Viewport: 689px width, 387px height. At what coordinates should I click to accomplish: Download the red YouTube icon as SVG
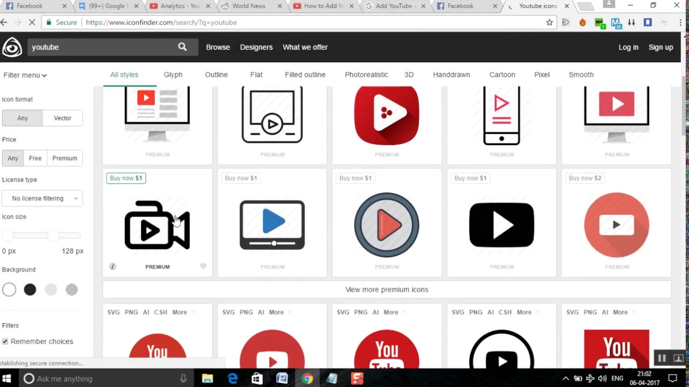point(113,312)
